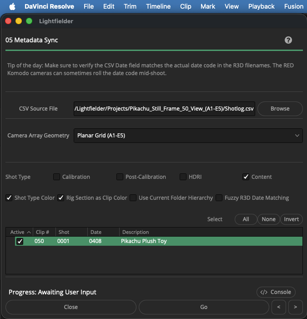This screenshot has width=307, height=319.
Task: Click the Clip # column header
Action: [x=44, y=232]
